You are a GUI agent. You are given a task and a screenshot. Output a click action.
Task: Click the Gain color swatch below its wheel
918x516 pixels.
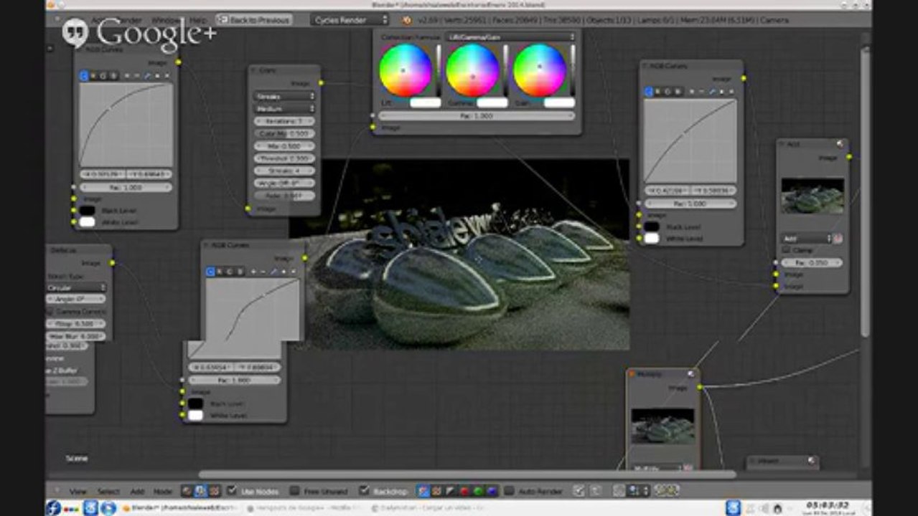(559, 102)
